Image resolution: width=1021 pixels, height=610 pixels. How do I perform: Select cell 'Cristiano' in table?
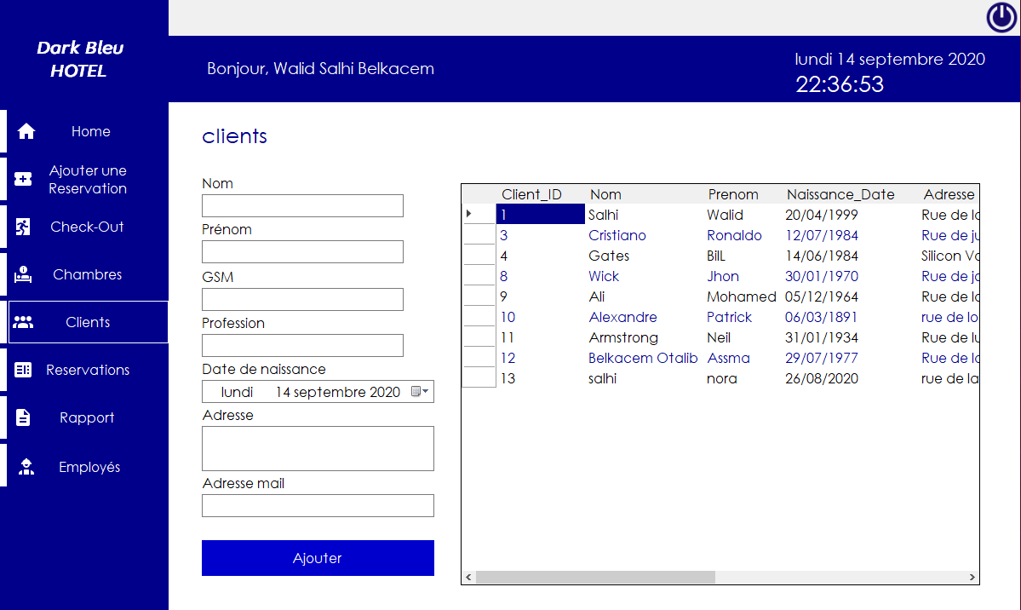617,235
